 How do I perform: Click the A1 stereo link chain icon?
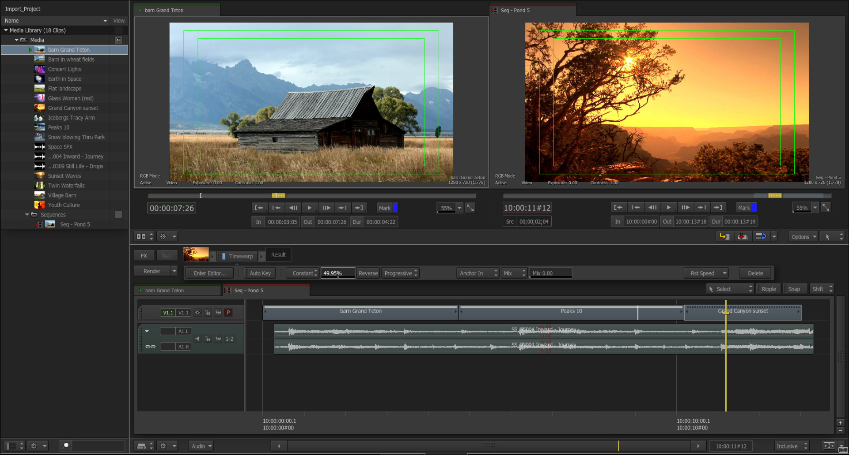[150, 347]
